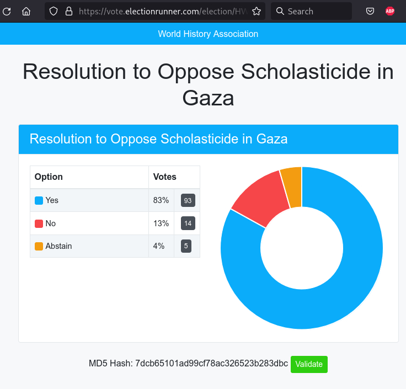Click the 93 vote count badge

click(188, 200)
